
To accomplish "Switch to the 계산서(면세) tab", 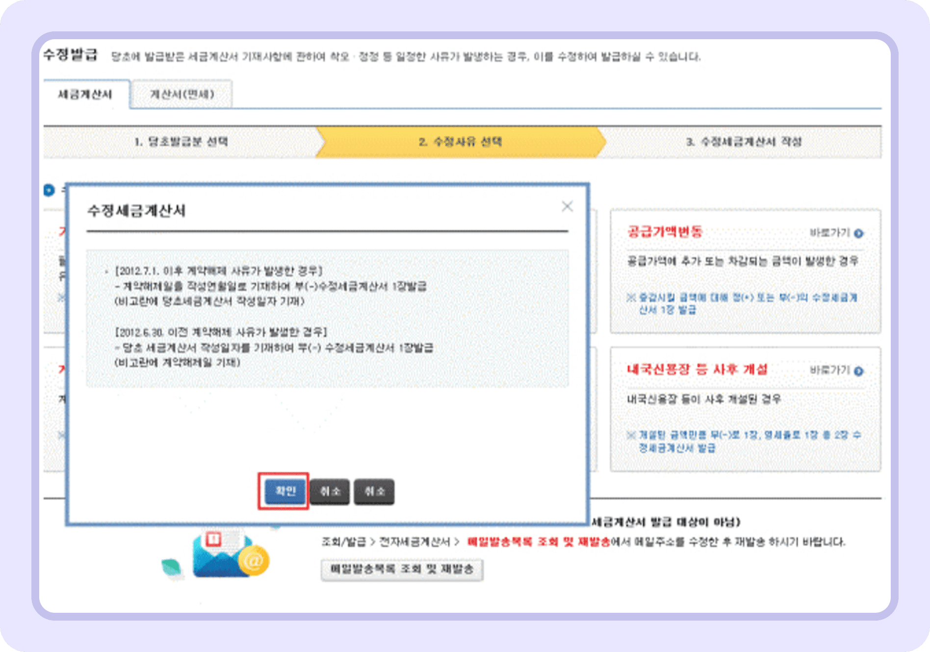I will [x=181, y=94].
